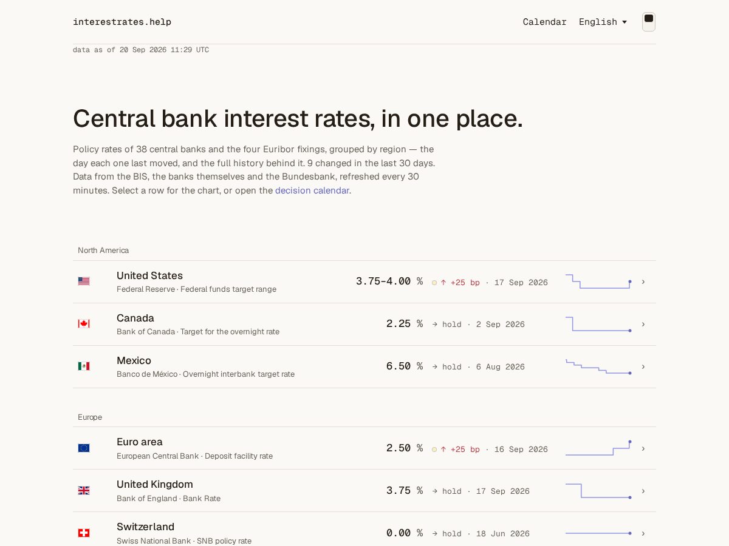Click the 17 Sep 2026 date in United States row
The height and width of the screenshot is (546, 729).
[521, 283]
